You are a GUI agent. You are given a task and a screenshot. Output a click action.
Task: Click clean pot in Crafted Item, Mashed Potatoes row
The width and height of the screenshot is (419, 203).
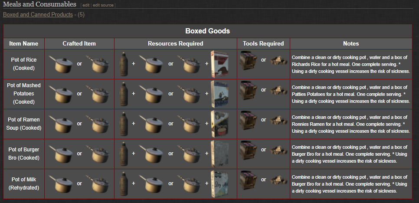pos(60,94)
